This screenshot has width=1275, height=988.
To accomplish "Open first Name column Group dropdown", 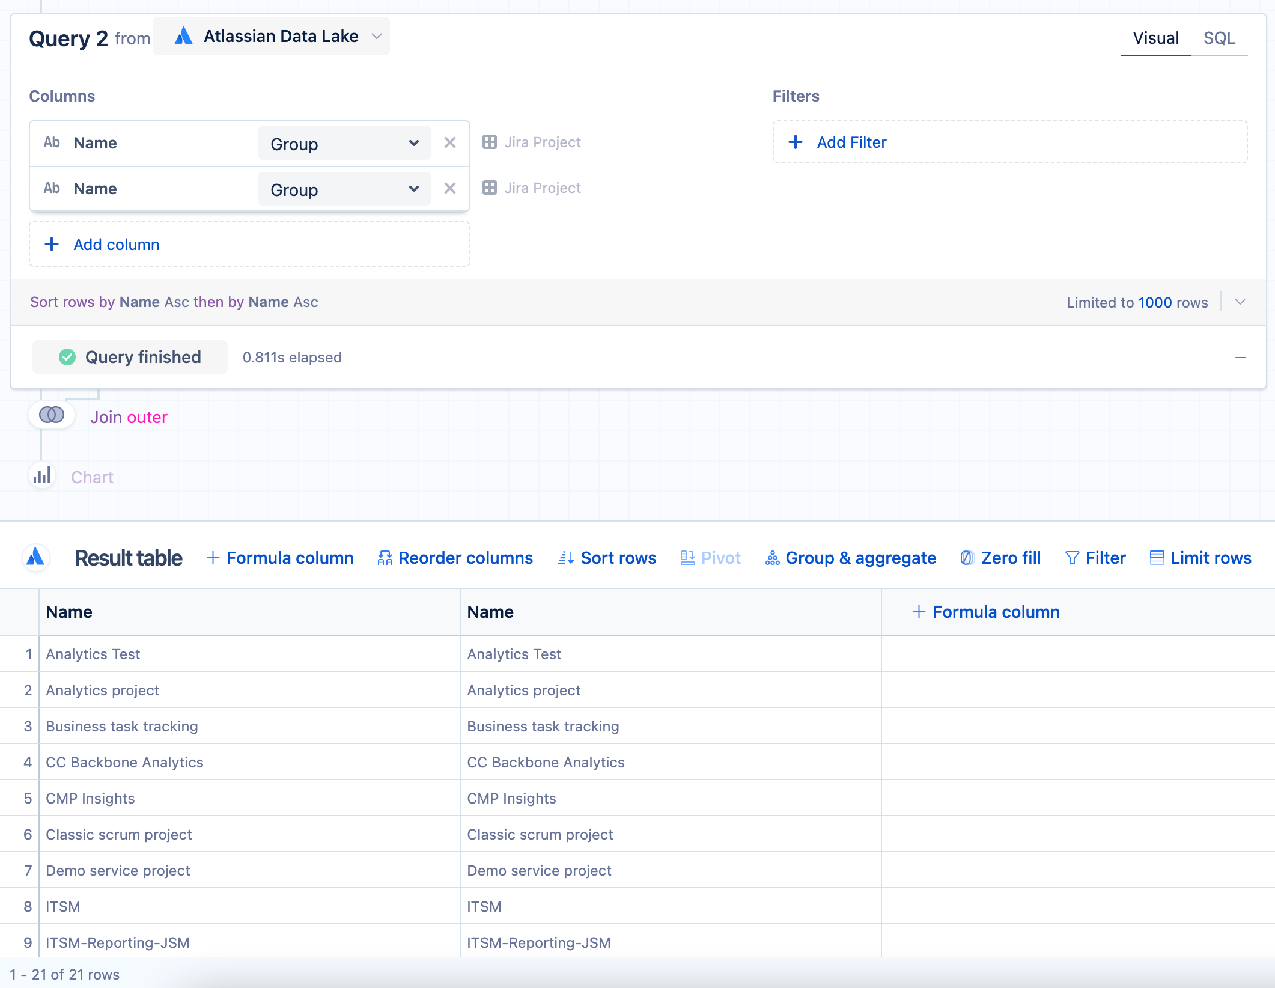I will pyautogui.click(x=344, y=144).
